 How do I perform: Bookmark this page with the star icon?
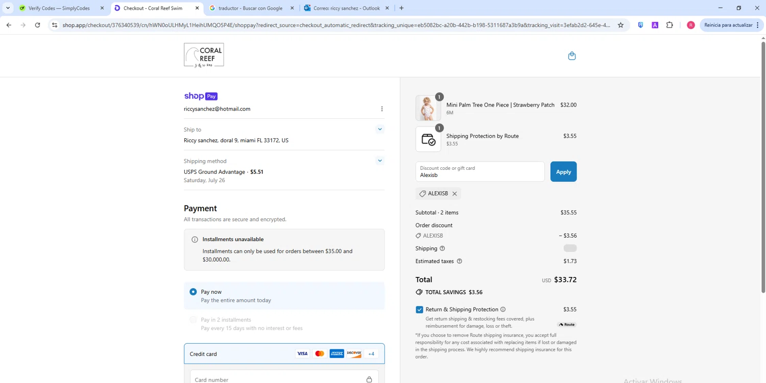click(x=620, y=25)
